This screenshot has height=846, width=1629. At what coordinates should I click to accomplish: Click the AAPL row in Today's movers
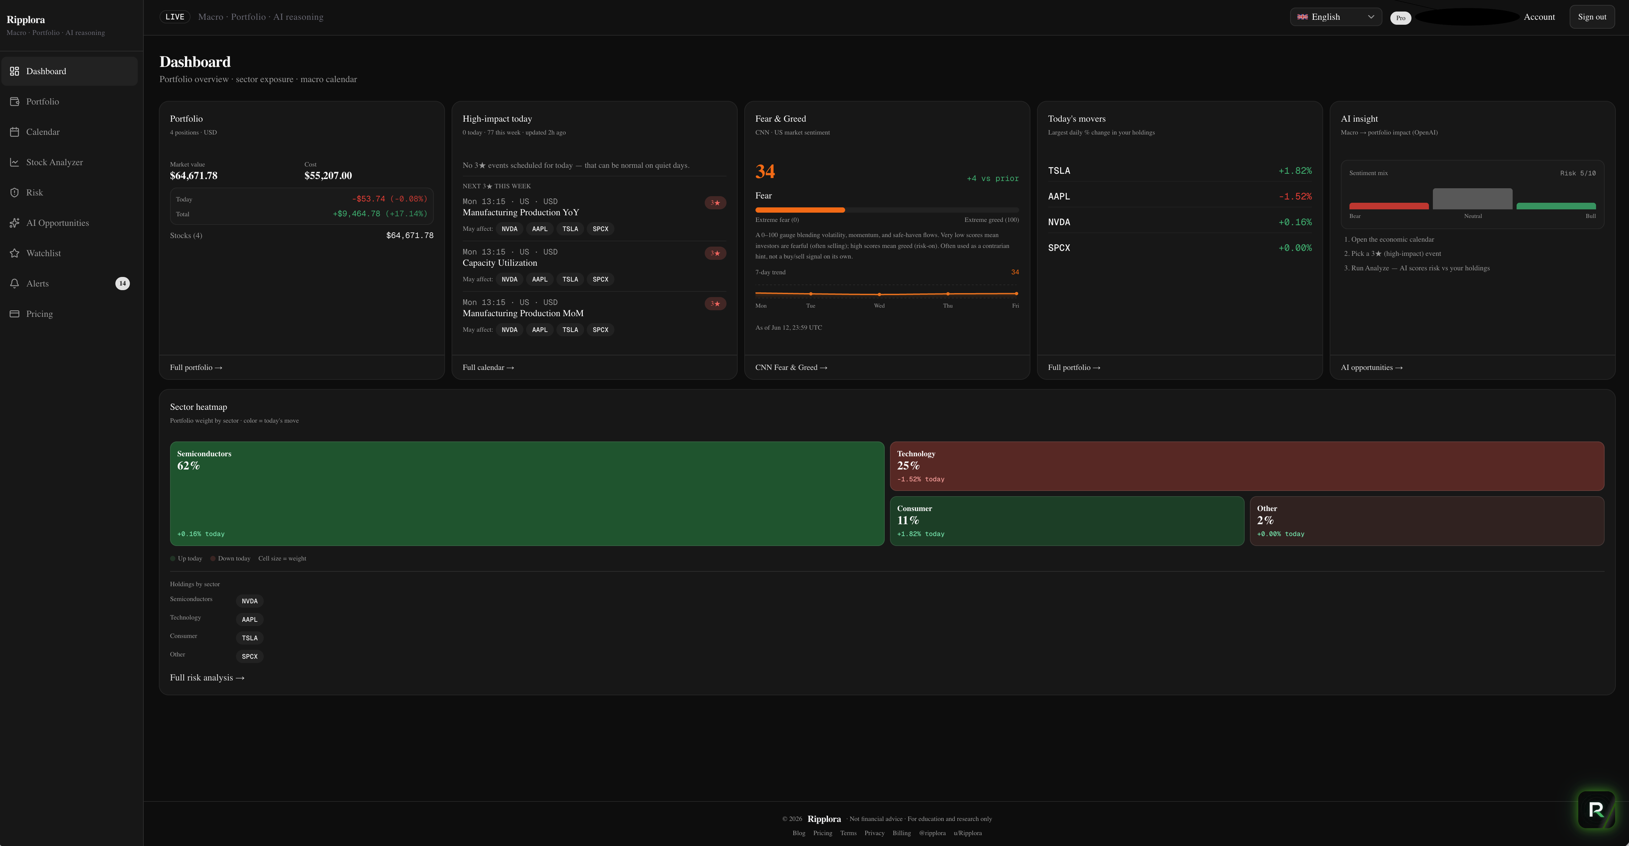click(x=1179, y=196)
